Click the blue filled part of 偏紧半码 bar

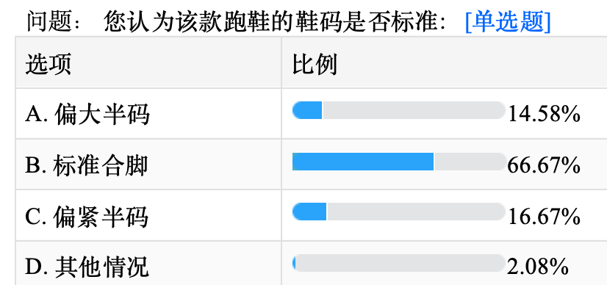coord(309,212)
